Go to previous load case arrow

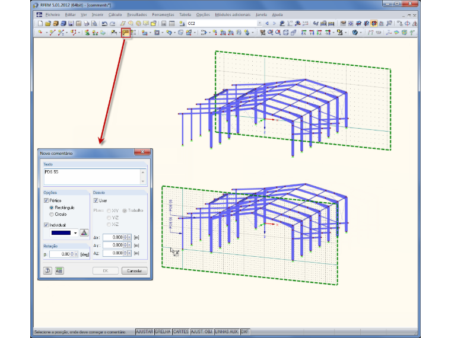[267, 24]
